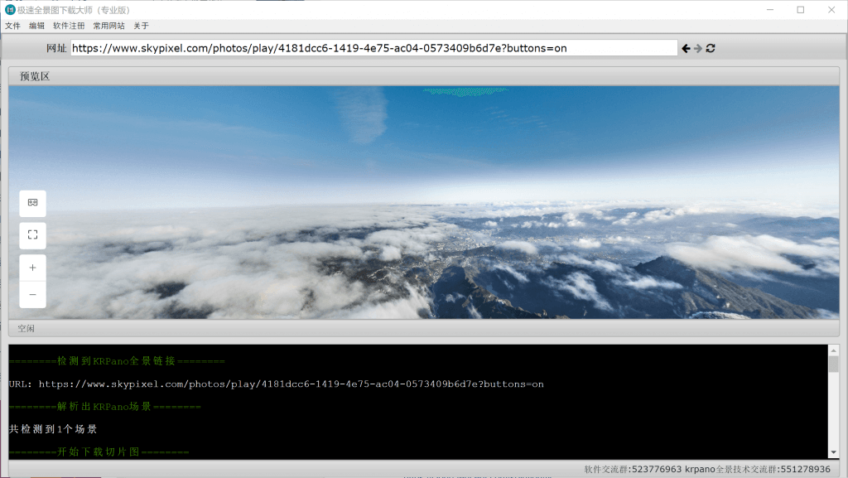Open the 软件注册 menu
Screen dimensions: 848x478
point(69,26)
